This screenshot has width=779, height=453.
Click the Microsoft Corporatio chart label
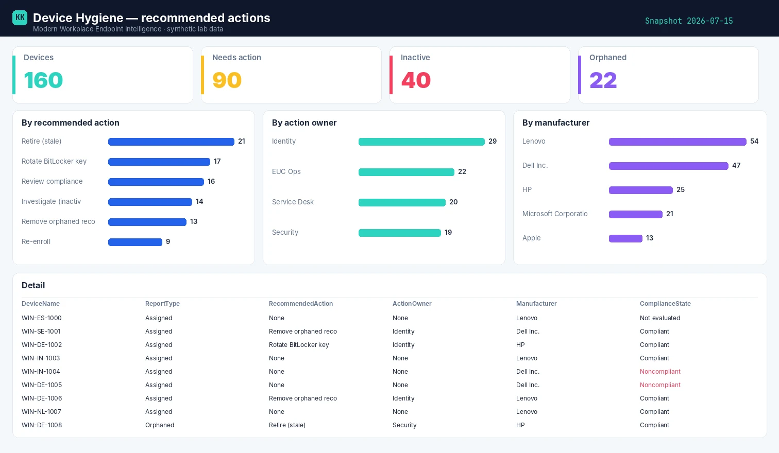pos(555,214)
